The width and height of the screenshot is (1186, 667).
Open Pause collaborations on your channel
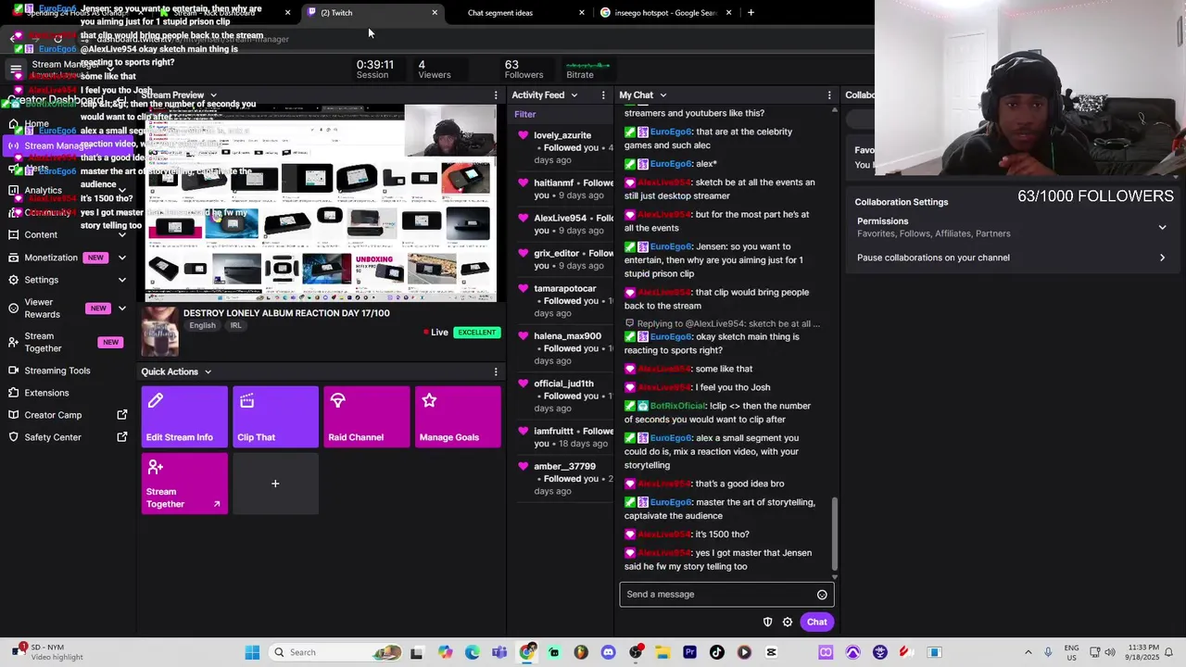1012,258
